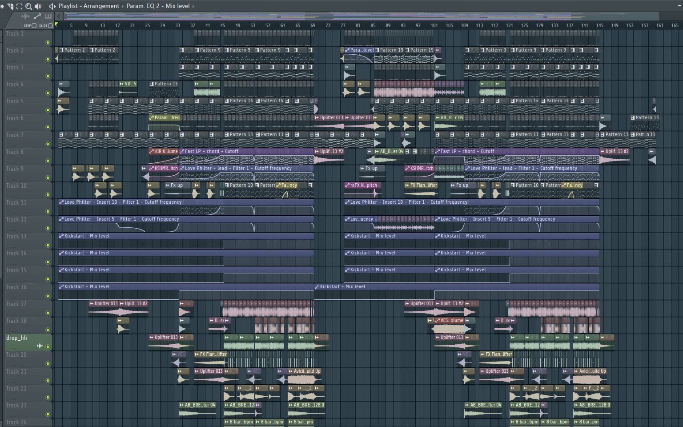Click the Track 13 track name
The image size is (683, 427).
point(16,236)
